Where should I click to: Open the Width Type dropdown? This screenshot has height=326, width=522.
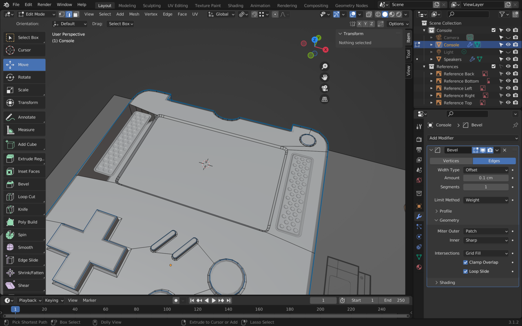(486, 170)
